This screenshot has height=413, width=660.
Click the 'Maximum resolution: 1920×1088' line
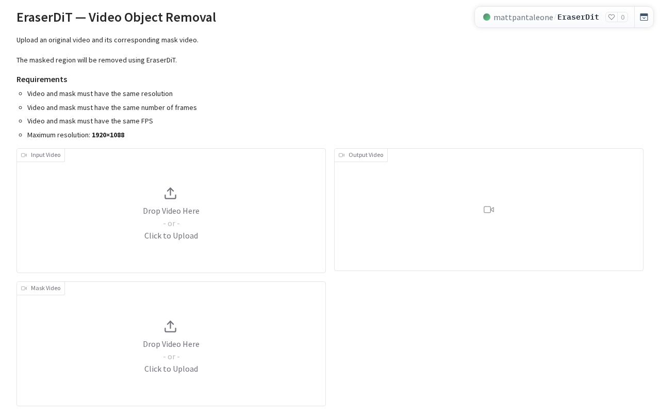pos(76,135)
